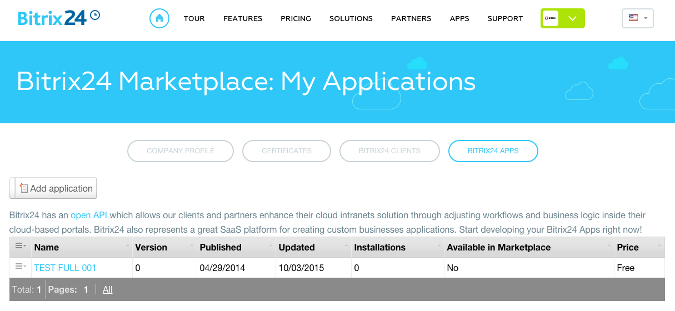
Task: Switch to the BITRIX24 CLIENTS tab
Action: click(x=389, y=151)
